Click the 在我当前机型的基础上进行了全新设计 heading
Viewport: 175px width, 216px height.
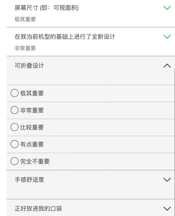(x=65, y=37)
